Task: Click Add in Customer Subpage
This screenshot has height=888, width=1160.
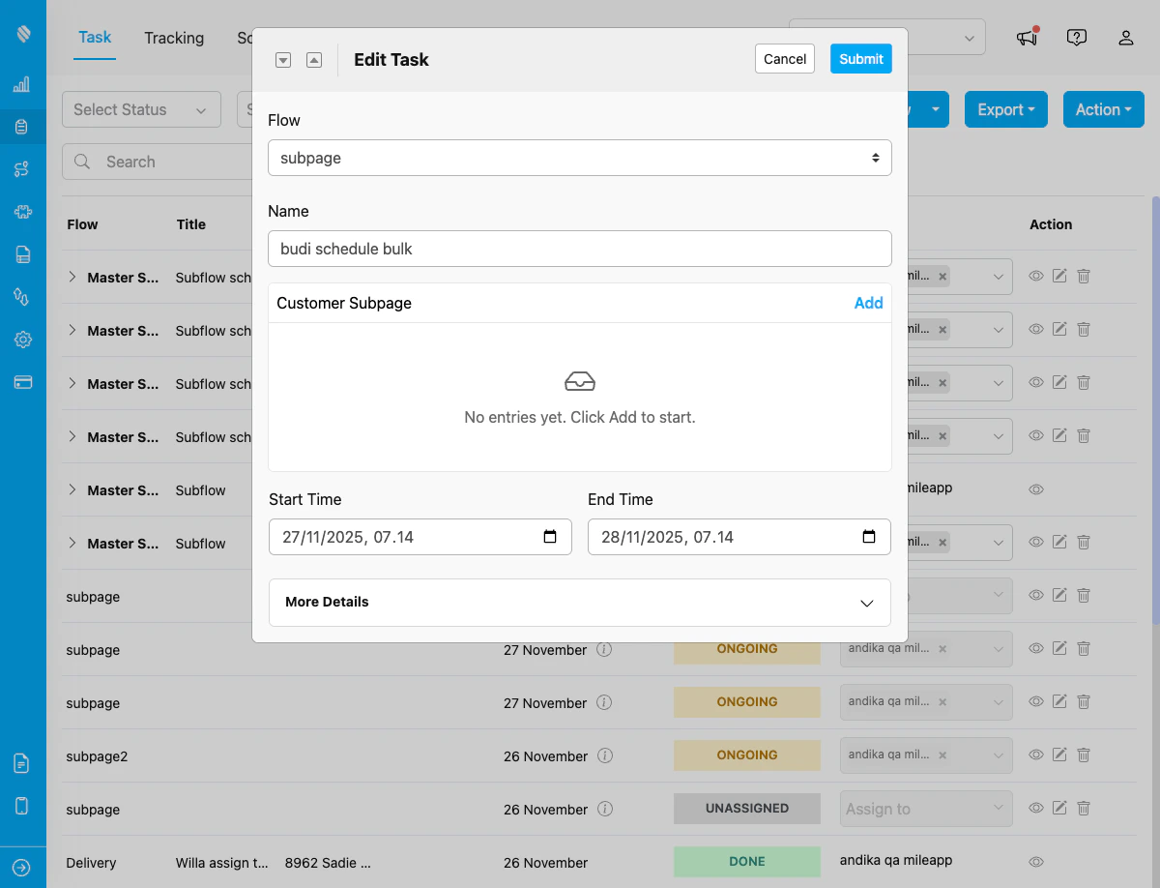Action: click(868, 303)
